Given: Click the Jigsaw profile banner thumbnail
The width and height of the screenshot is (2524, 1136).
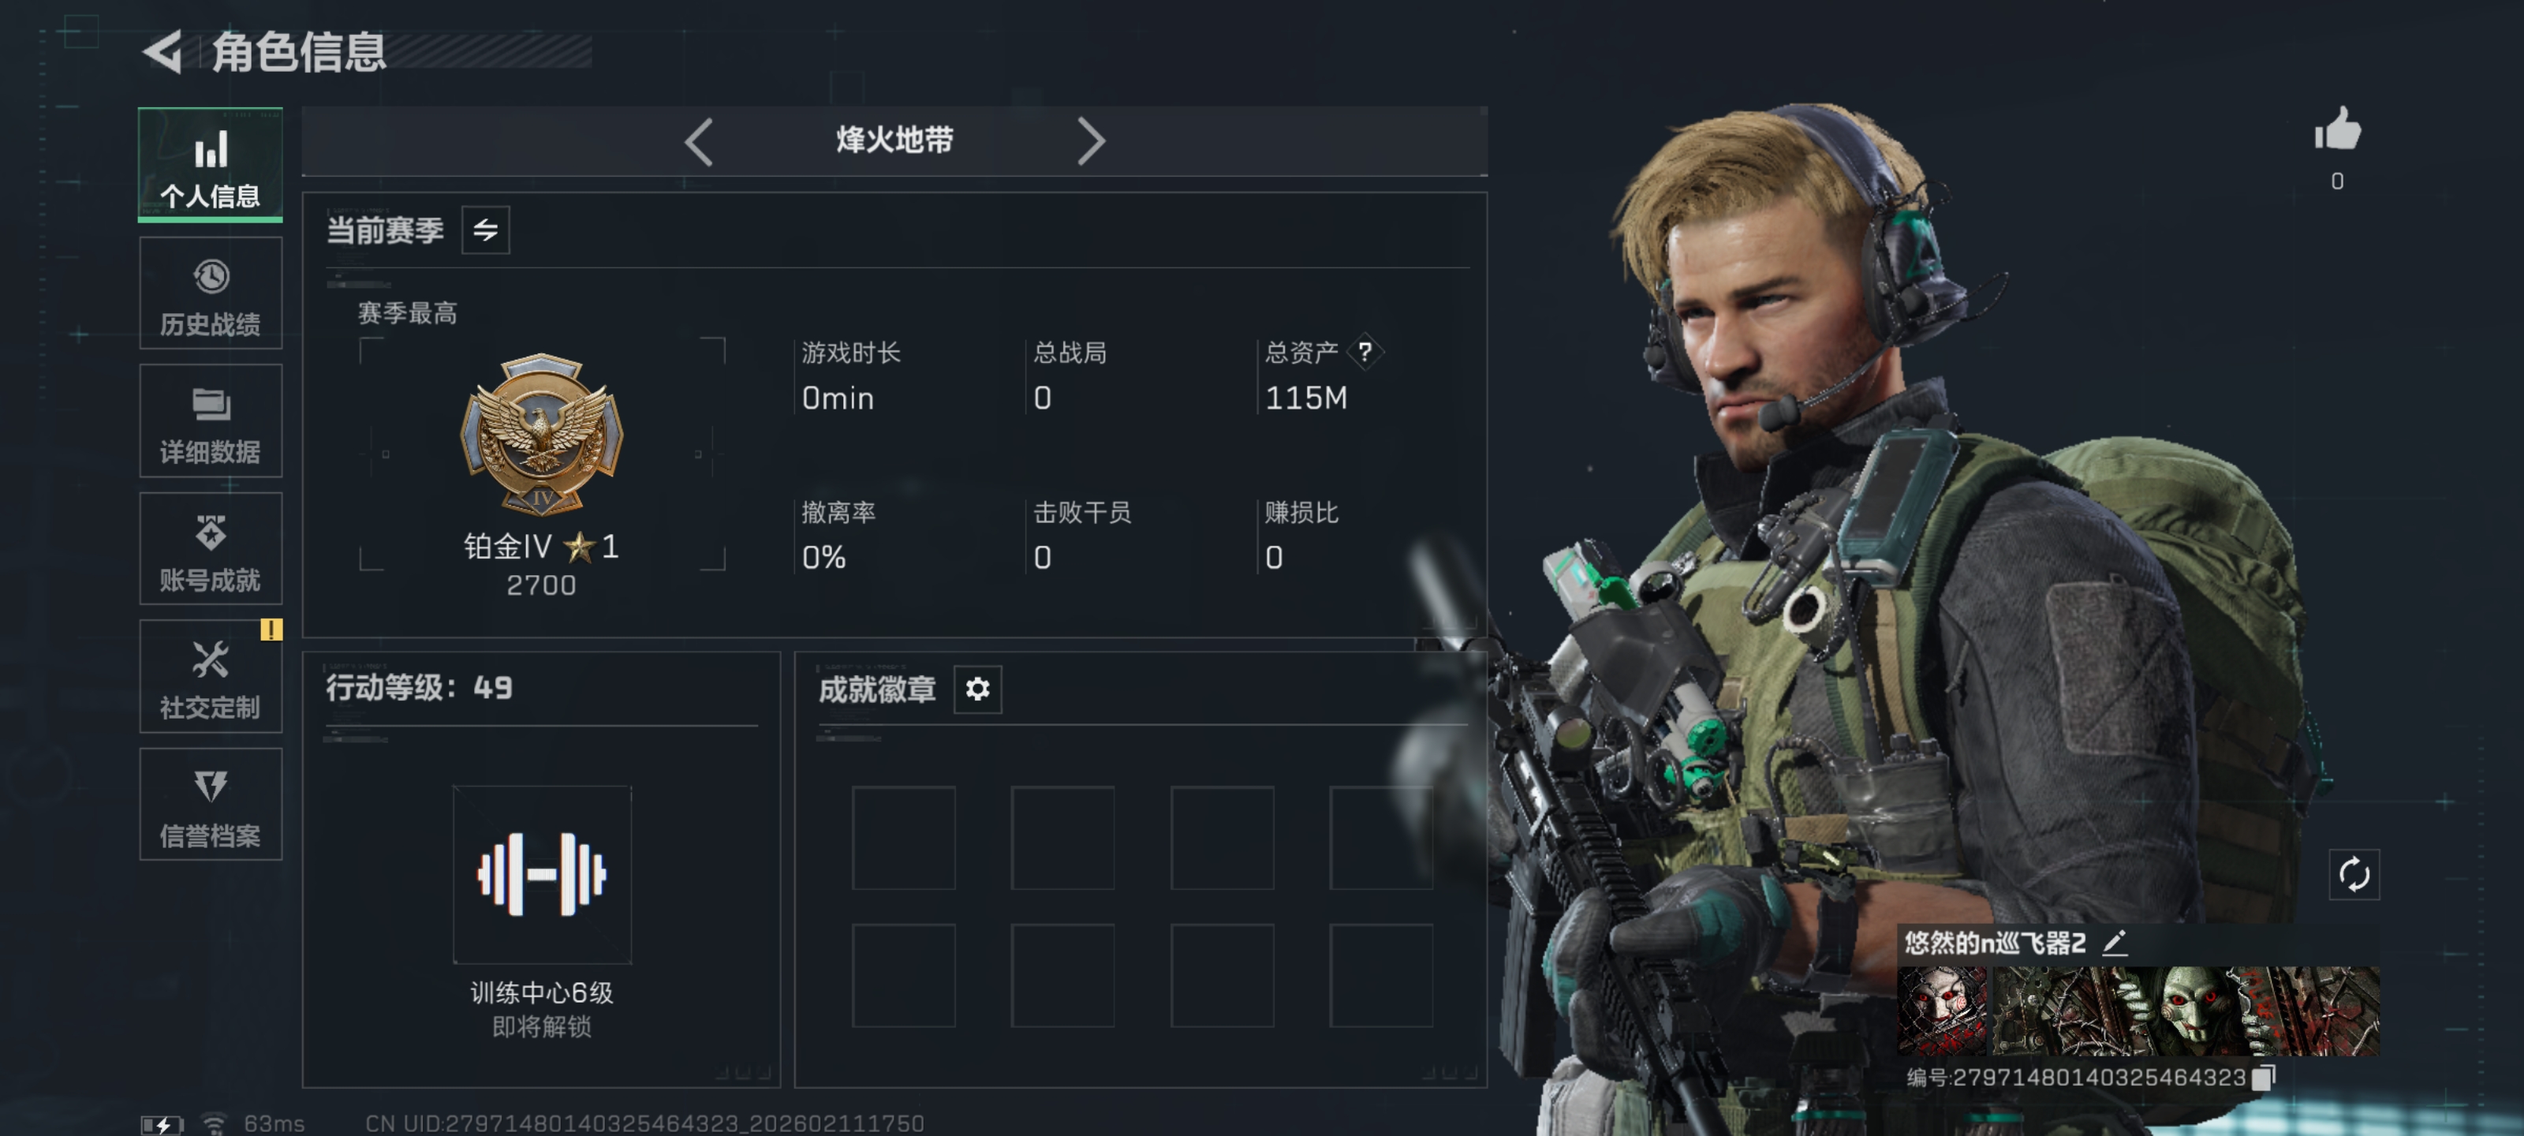Looking at the screenshot, I should (2138, 1011).
